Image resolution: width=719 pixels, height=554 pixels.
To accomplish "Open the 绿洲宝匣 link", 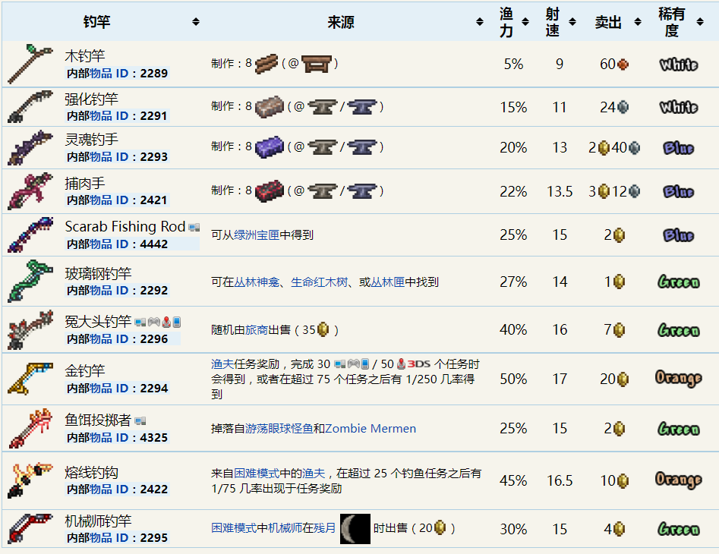I will click(257, 235).
